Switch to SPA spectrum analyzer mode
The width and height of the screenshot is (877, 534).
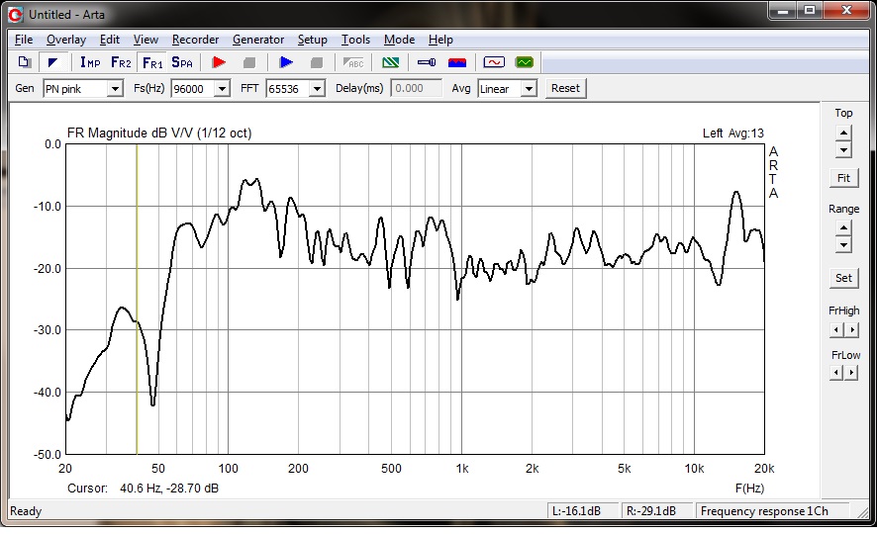[x=182, y=62]
